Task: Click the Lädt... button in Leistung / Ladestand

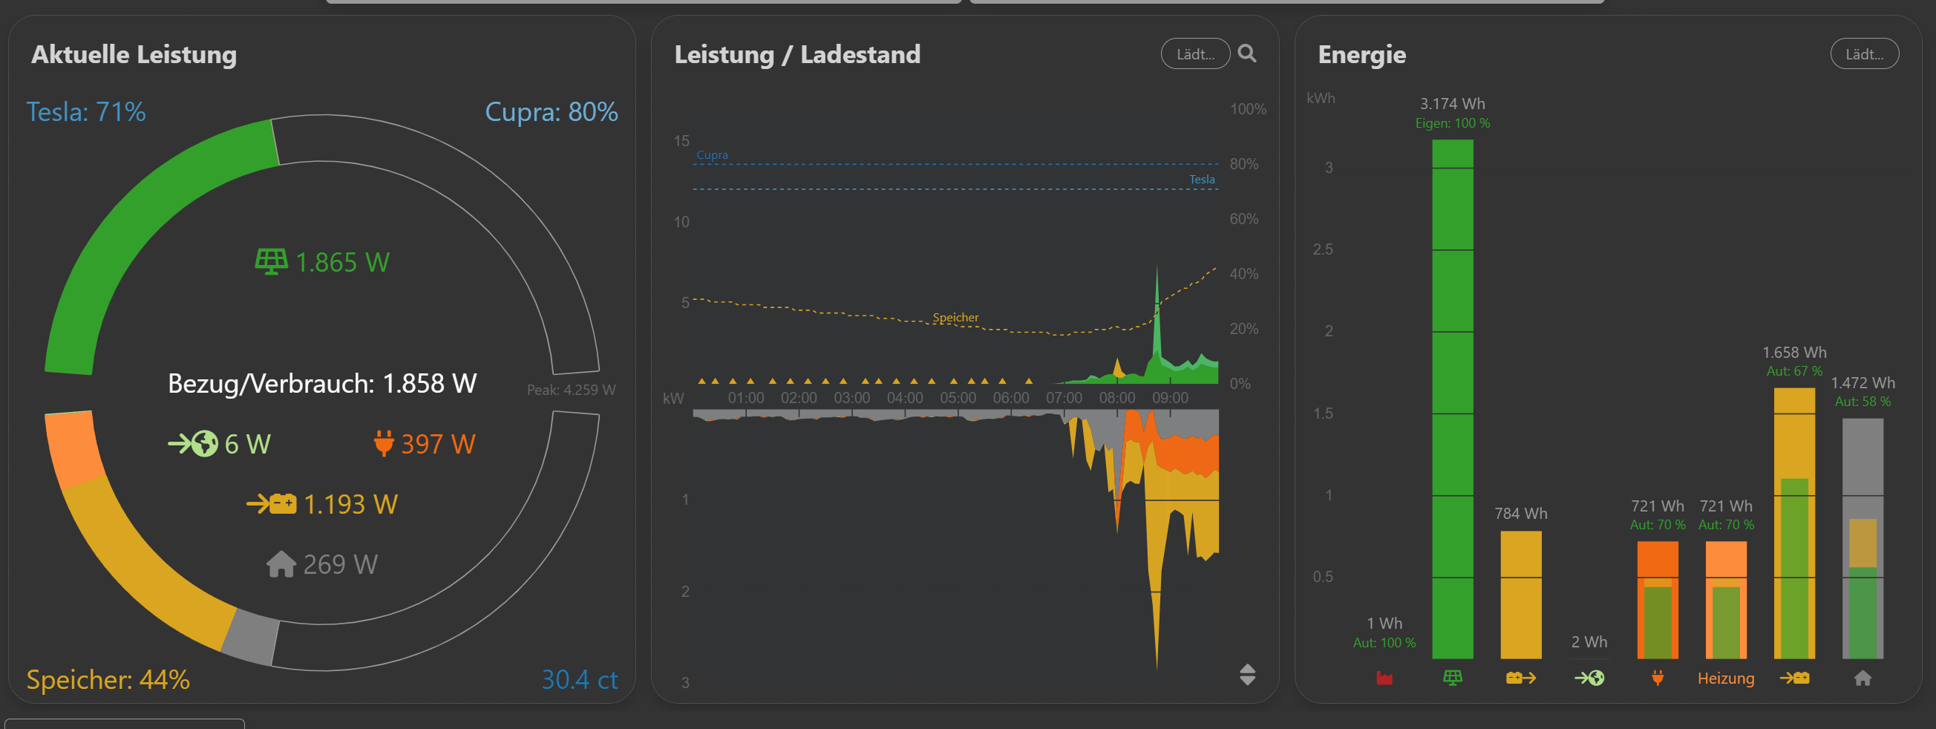Action: pyautogui.click(x=1196, y=54)
